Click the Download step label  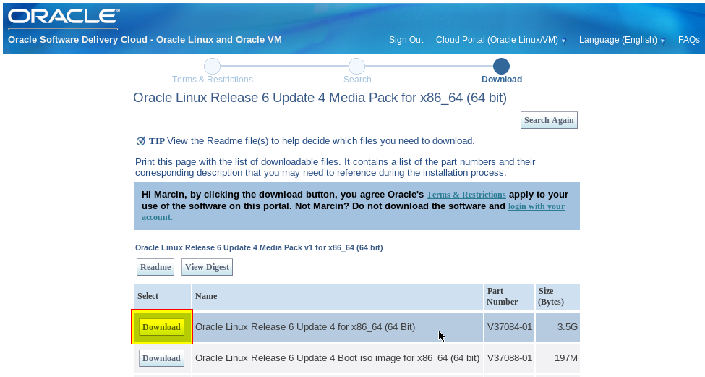coord(502,80)
